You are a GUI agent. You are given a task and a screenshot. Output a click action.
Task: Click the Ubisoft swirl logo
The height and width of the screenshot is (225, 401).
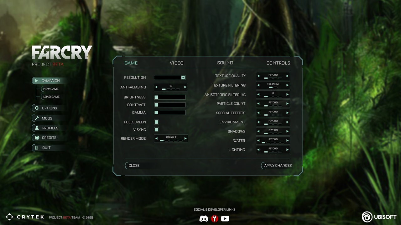click(367, 217)
